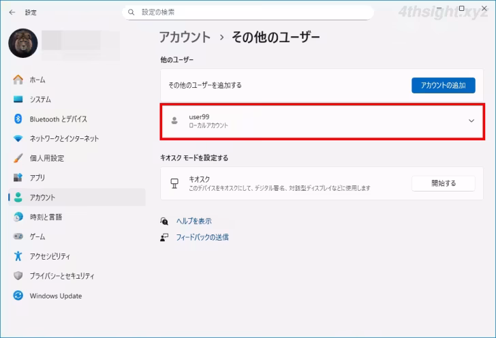Click the System monitor icon
This screenshot has height=338, width=496.
[x=18, y=99]
